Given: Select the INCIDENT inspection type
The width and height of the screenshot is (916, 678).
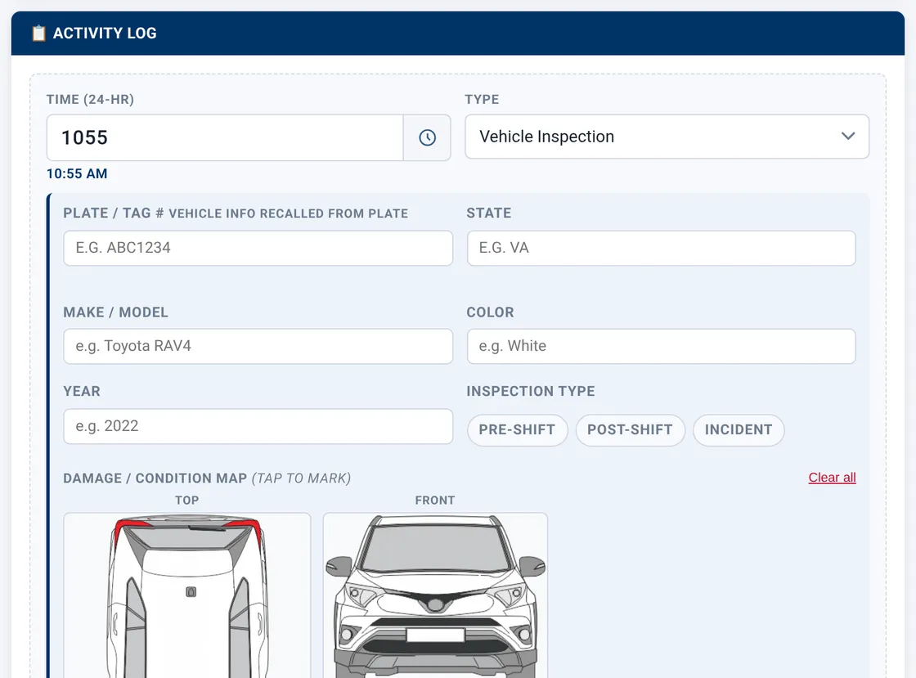Looking at the screenshot, I should pyautogui.click(x=739, y=430).
